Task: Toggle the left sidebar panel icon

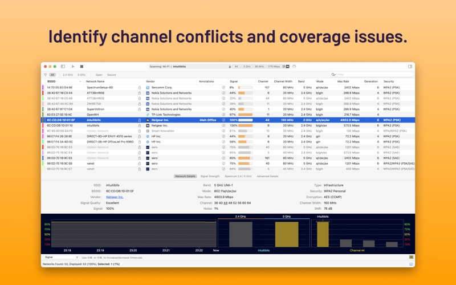Action: 63,67
